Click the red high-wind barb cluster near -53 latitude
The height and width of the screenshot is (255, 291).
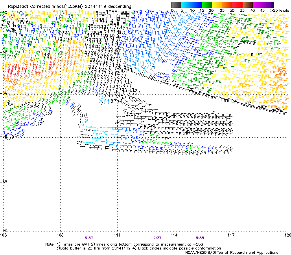tap(18, 69)
